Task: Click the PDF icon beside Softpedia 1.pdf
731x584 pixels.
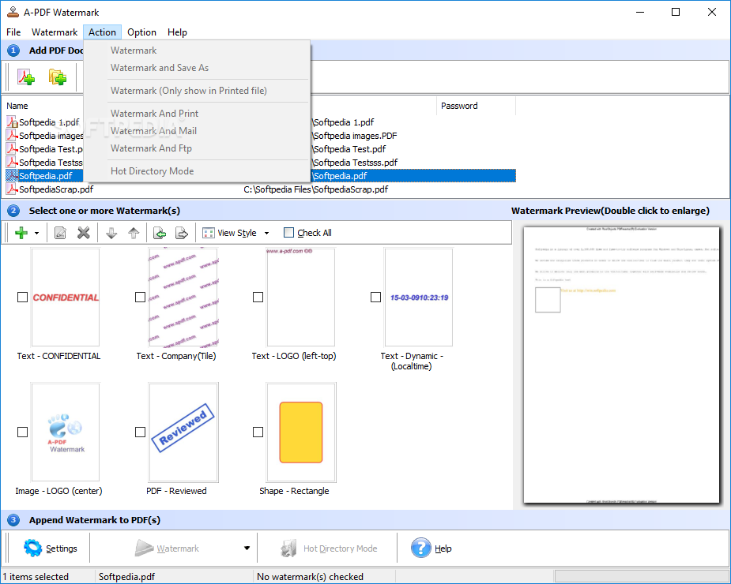Action: point(12,122)
